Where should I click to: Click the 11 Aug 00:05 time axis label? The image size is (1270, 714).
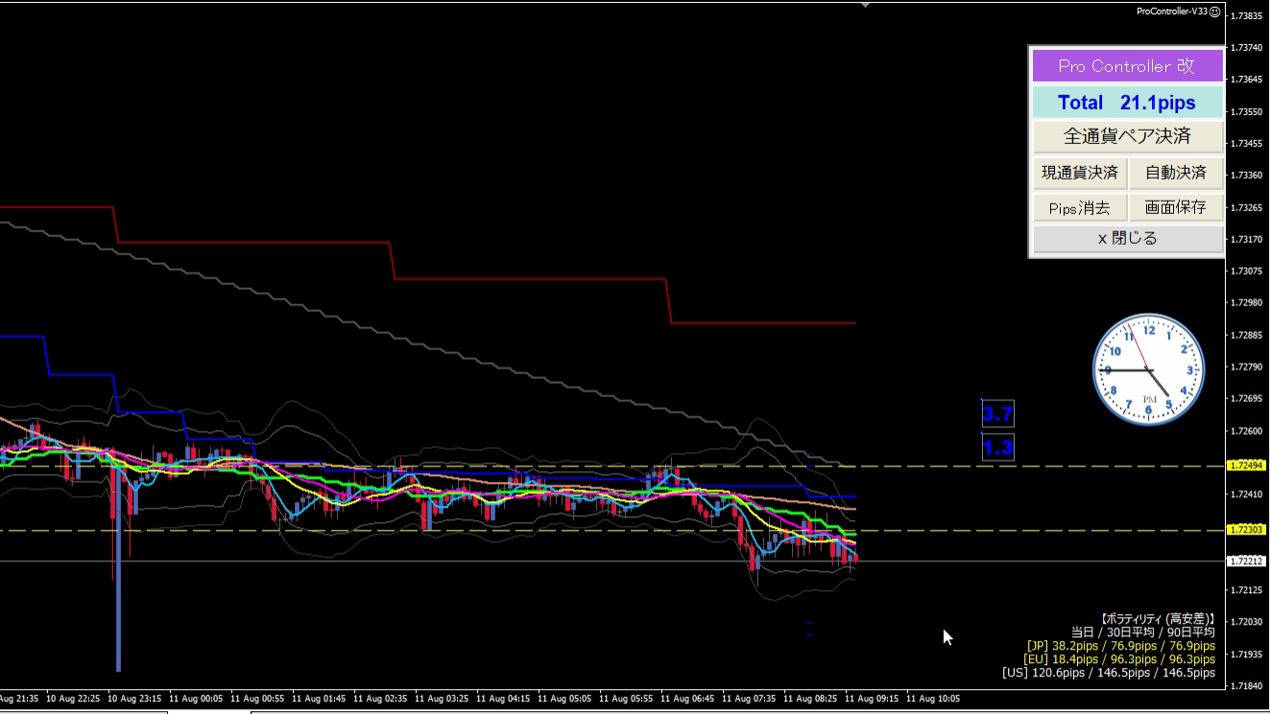(196, 699)
